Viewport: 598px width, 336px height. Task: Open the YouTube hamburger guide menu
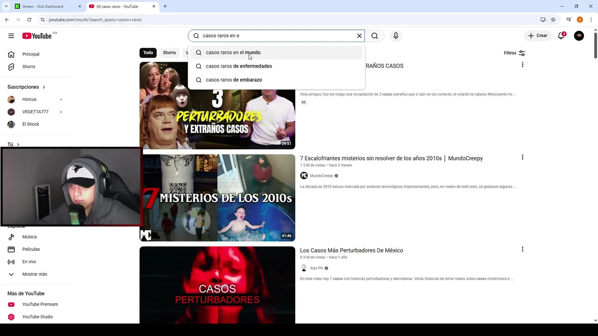coord(11,36)
